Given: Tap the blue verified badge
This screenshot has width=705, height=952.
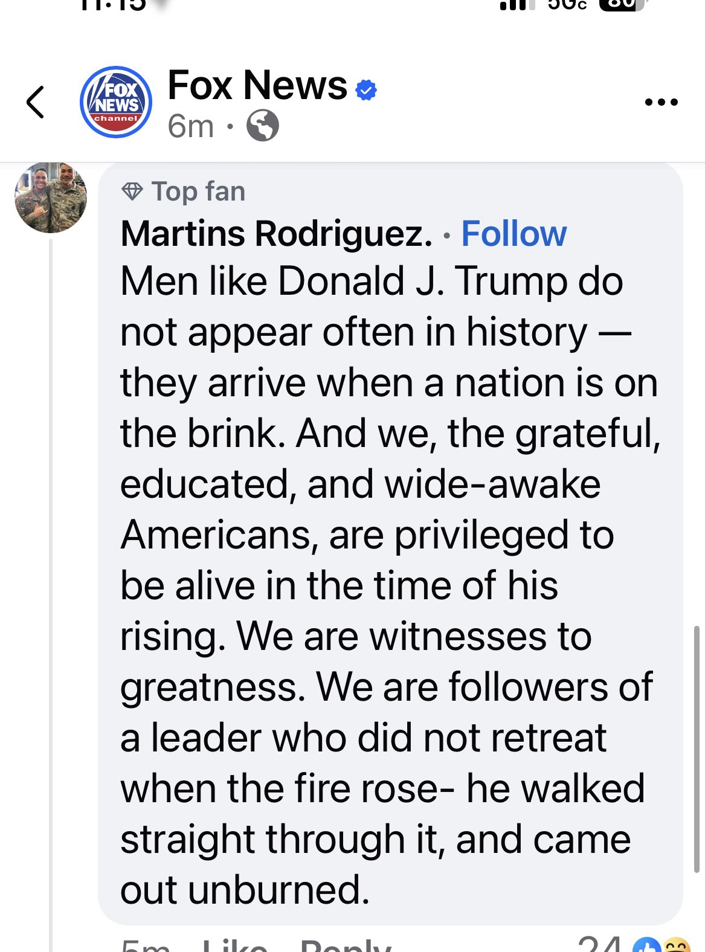Looking at the screenshot, I should coord(365,89).
